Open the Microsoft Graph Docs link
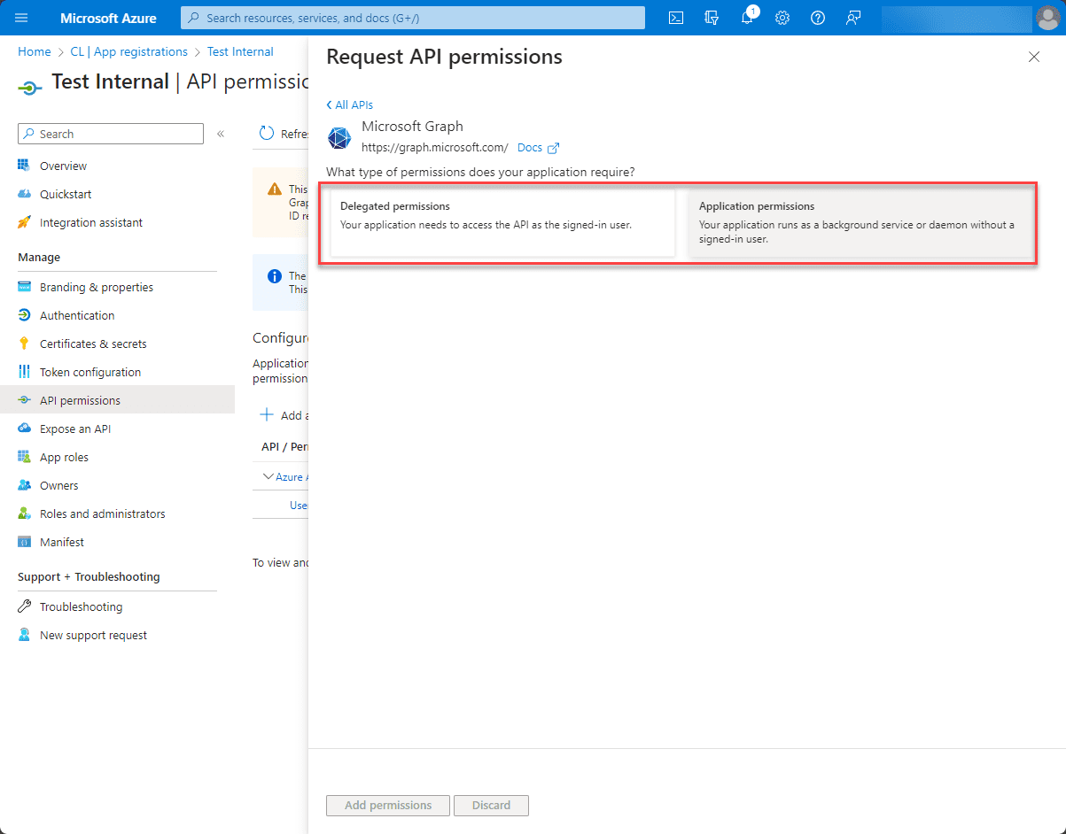Image resolution: width=1066 pixels, height=834 pixels. (x=538, y=148)
